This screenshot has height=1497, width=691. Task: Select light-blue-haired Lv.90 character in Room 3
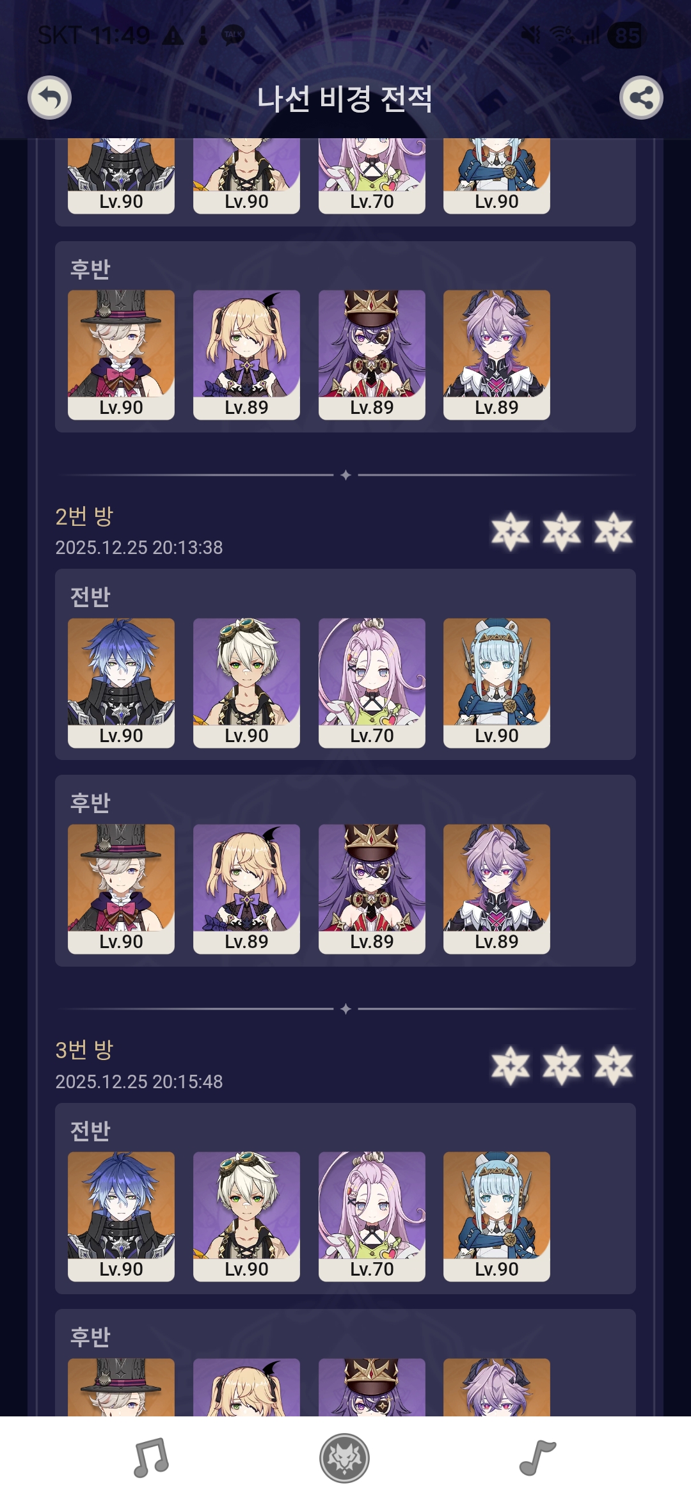coord(496,1216)
